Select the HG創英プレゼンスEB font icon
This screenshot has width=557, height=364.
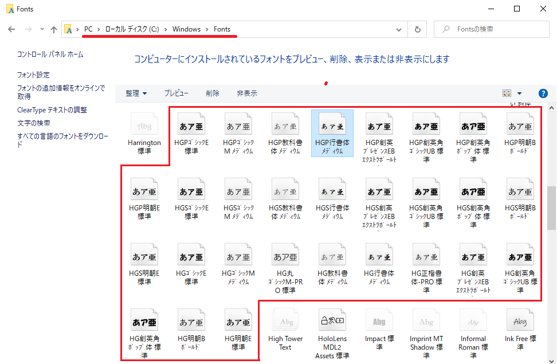point(473,255)
